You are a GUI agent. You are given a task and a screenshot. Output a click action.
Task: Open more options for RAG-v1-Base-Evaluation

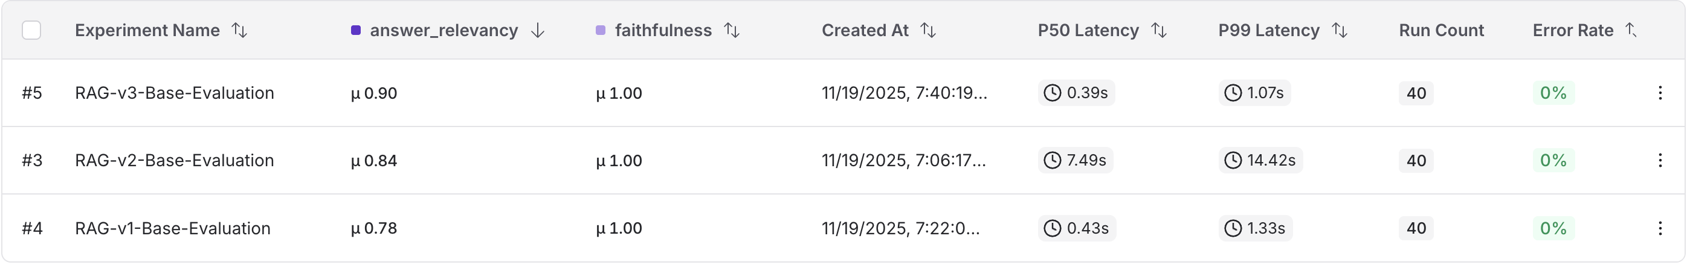pos(1660,228)
